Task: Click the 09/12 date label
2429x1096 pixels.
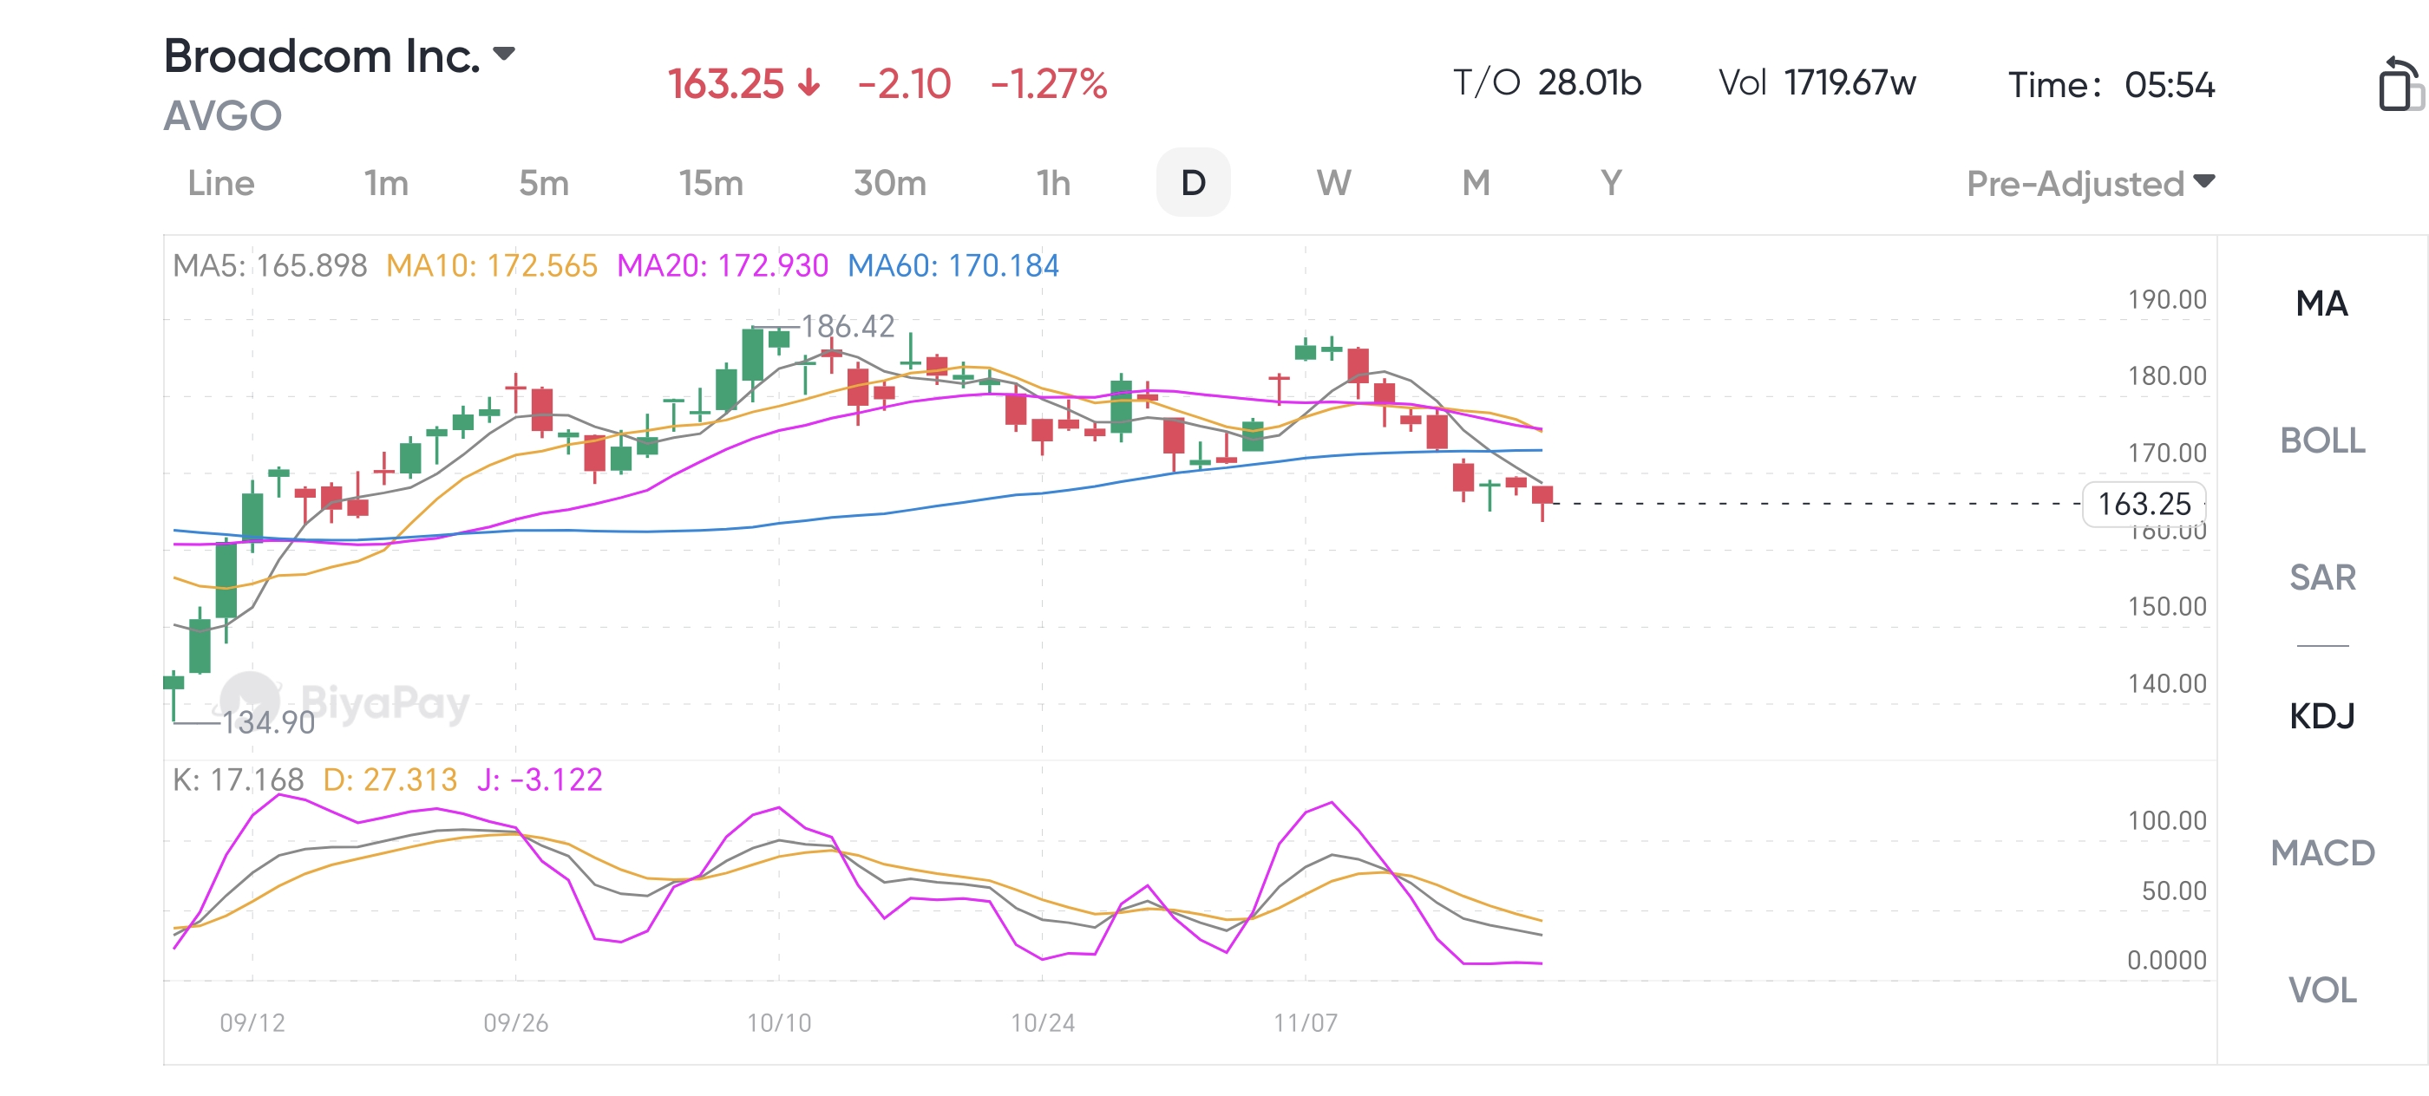Action: point(252,1022)
